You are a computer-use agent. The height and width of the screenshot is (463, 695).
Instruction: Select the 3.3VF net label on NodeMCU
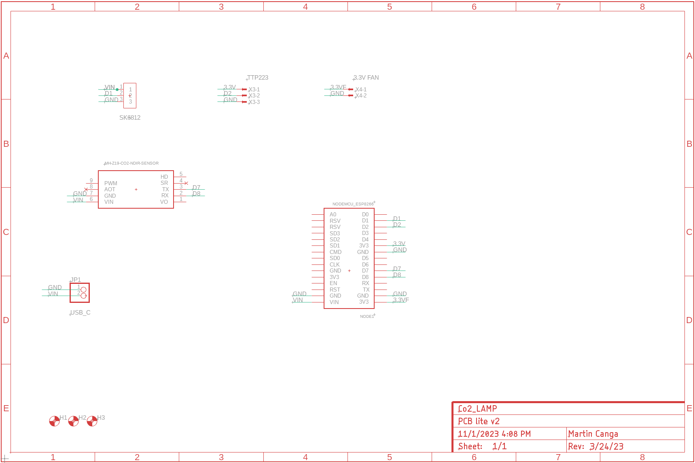pyautogui.click(x=401, y=300)
